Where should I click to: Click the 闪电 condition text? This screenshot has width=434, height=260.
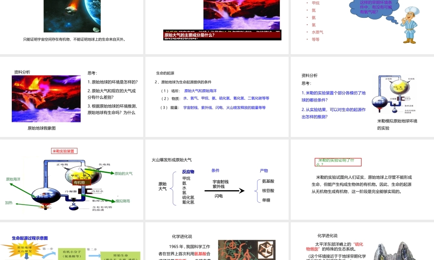[x=219, y=196]
